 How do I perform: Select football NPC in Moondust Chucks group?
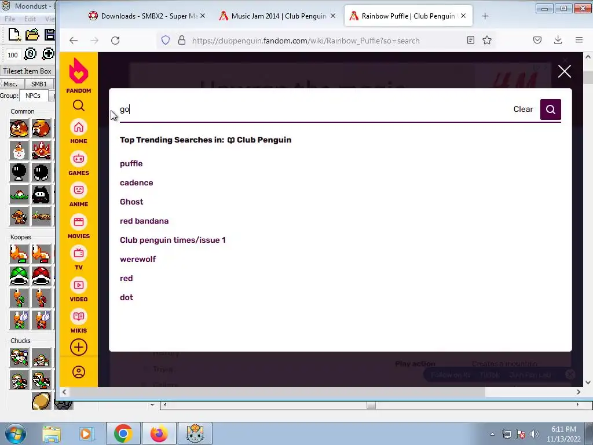(x=41, y=401)
